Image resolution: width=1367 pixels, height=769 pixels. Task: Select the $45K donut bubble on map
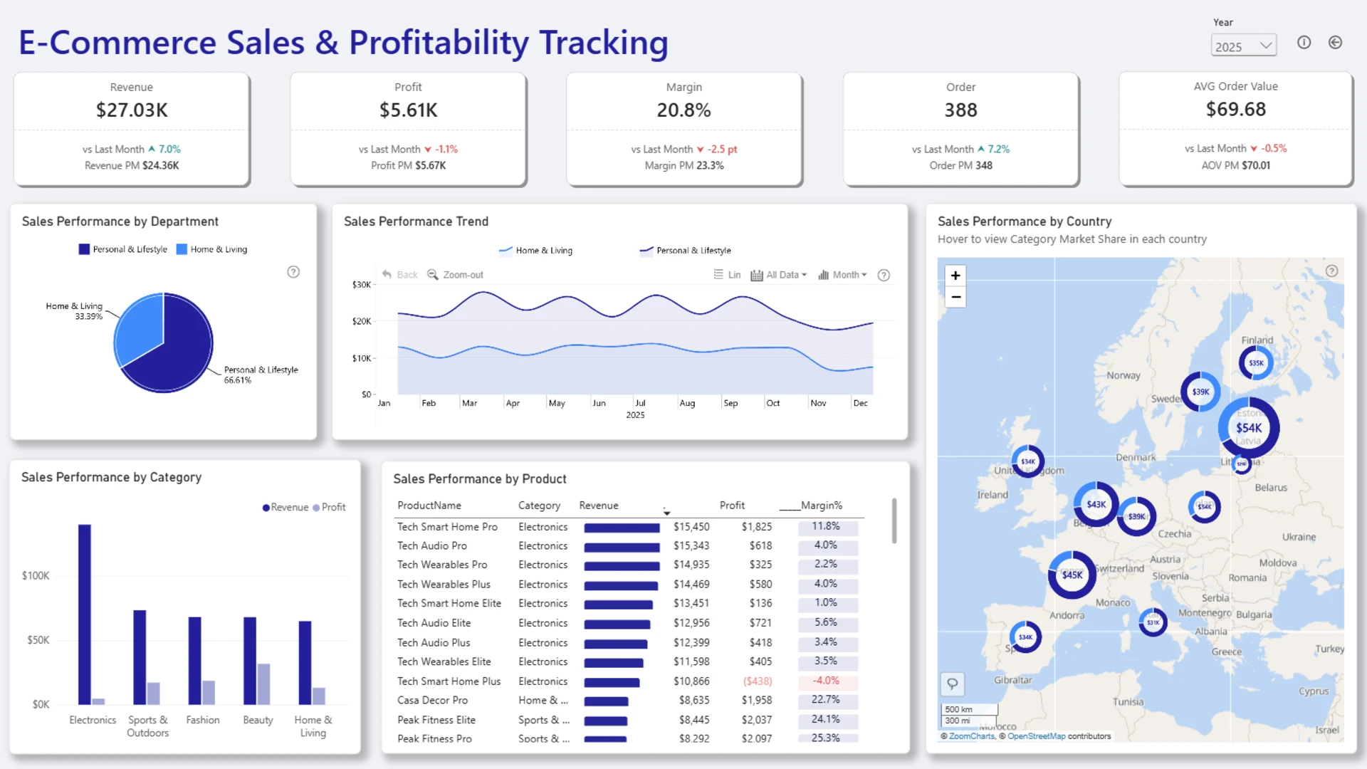click(1072, 575)
